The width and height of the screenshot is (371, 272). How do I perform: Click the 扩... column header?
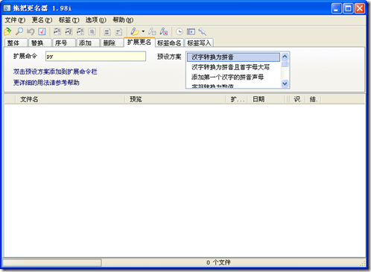coord(236,99)
